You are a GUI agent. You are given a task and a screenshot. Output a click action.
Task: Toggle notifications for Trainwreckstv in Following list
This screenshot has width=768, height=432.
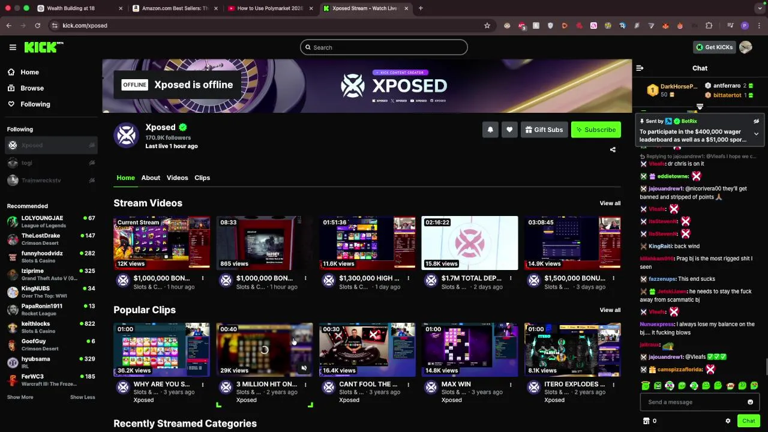click(x=92, y=180)
